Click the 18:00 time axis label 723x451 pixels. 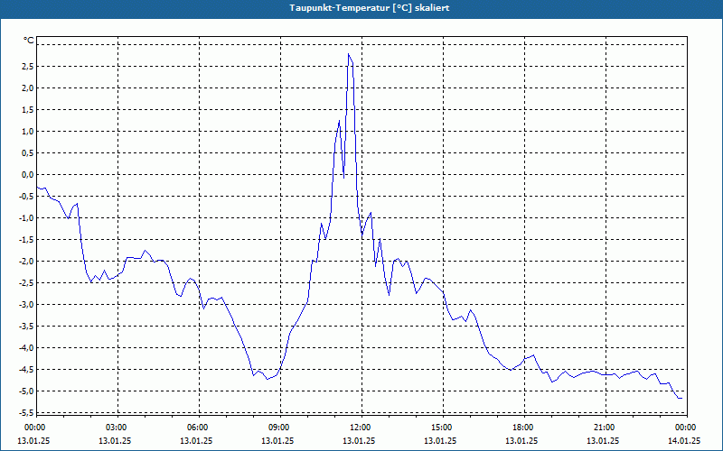click(523, 428)
